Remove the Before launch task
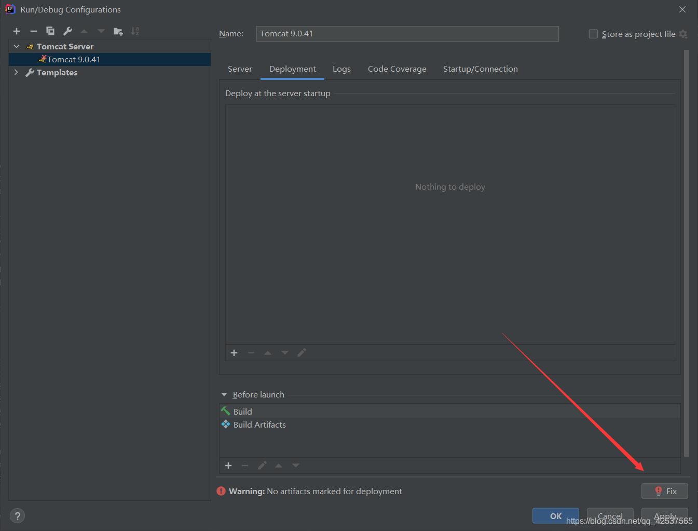 (x=245, y=466)
